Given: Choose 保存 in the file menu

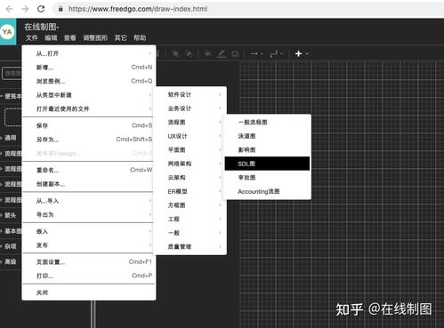Looking at the screenshot, I should (89, 125).
